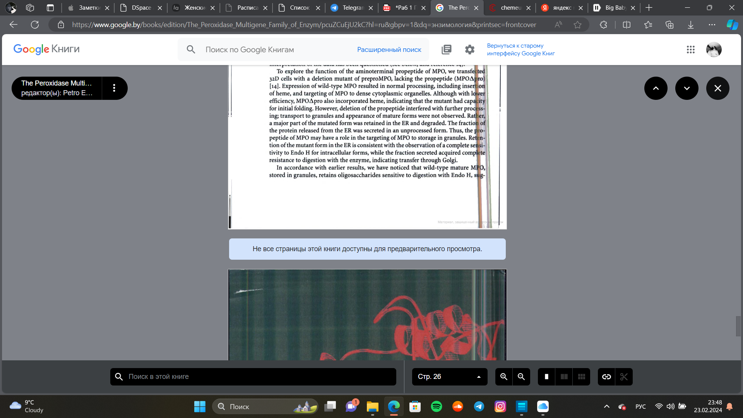Image resolution: width=743 pixels, height=418 pixels.
Task: Open SoundCloud from the taskbar
Action: click(x=458, y=406)
